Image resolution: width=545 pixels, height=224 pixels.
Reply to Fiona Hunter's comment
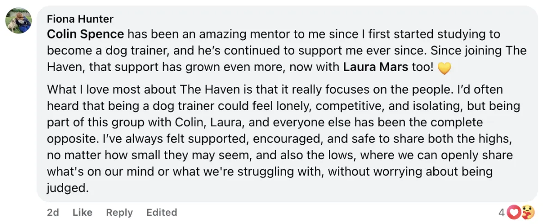[119, 212]
